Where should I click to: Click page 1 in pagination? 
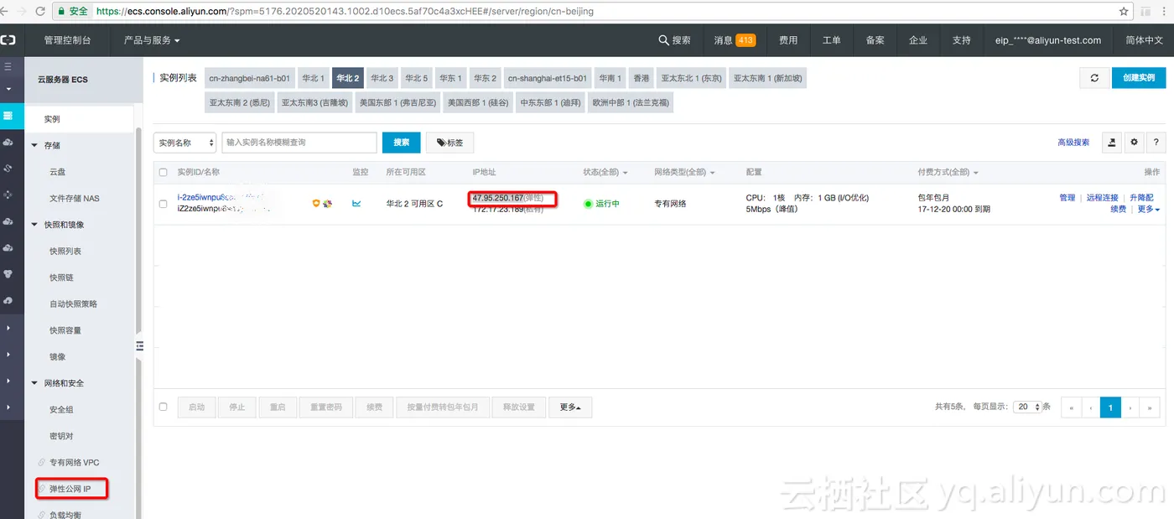tap(1110, 407)
